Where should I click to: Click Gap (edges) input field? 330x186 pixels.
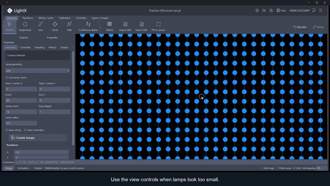[54, 112]
